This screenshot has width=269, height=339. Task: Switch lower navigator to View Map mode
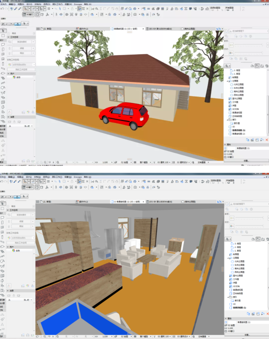[258, 239]
